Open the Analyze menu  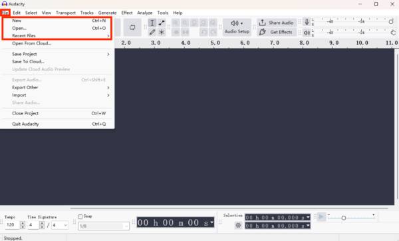tap(145, 13)
